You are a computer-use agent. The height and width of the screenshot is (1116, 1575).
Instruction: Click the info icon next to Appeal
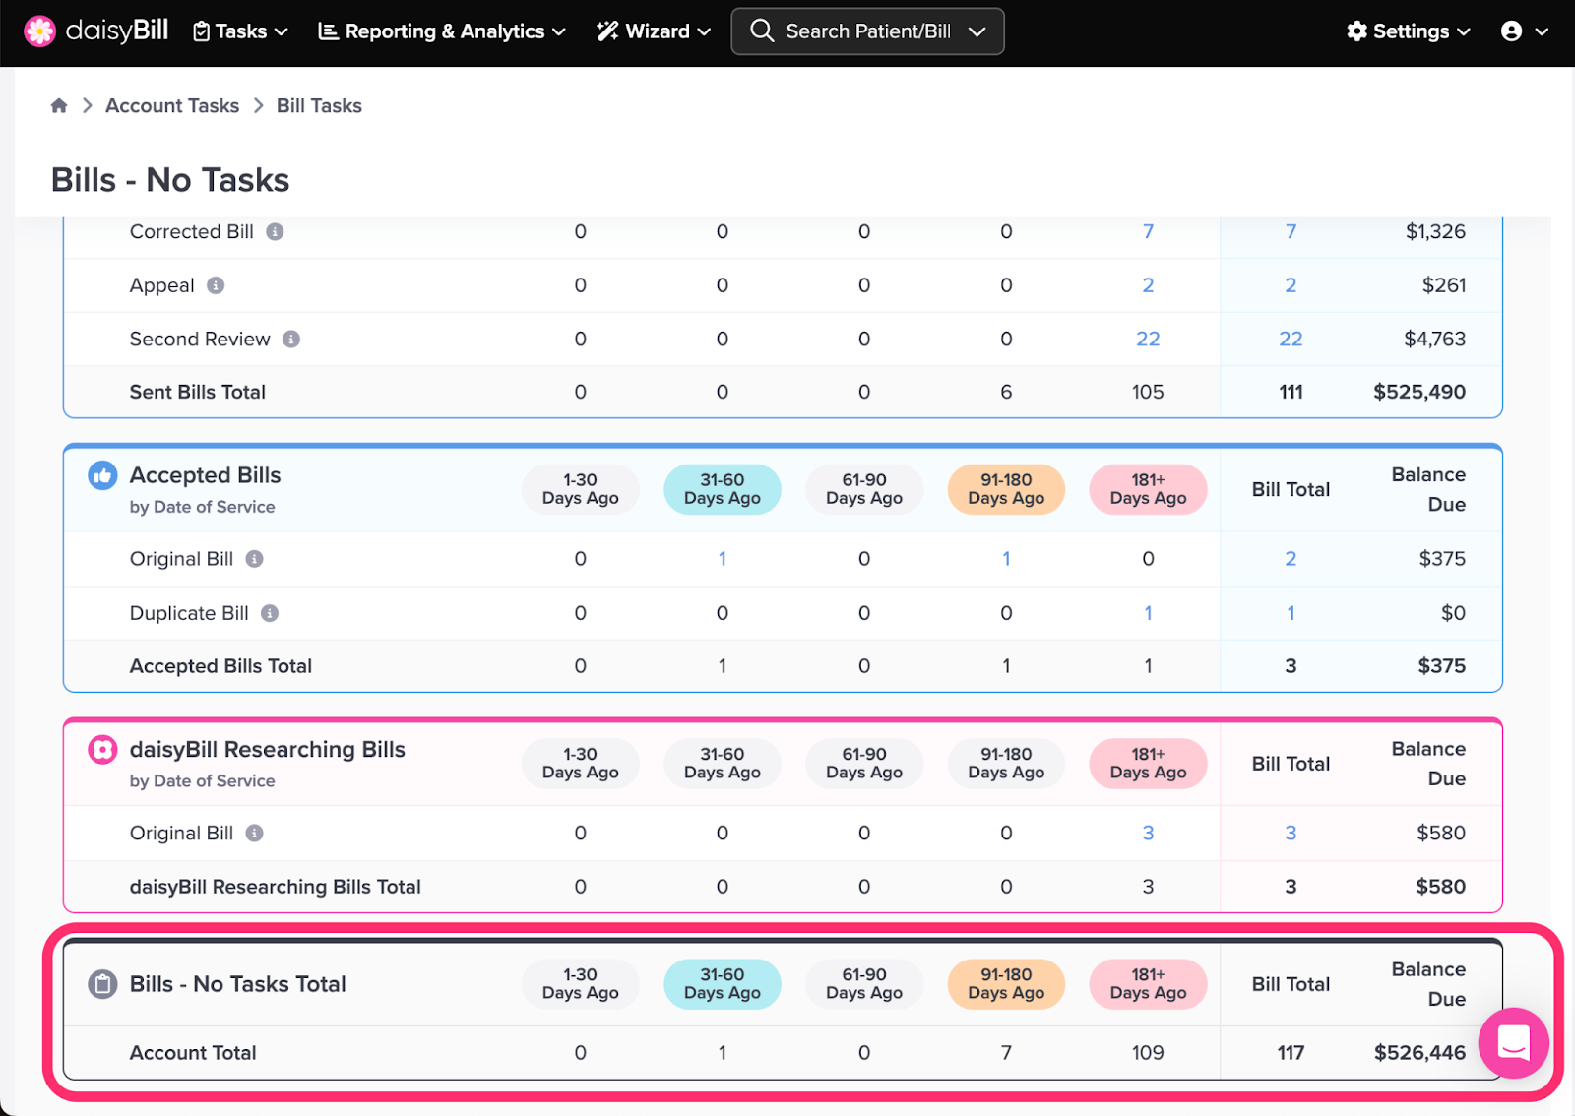click(216, 285)
